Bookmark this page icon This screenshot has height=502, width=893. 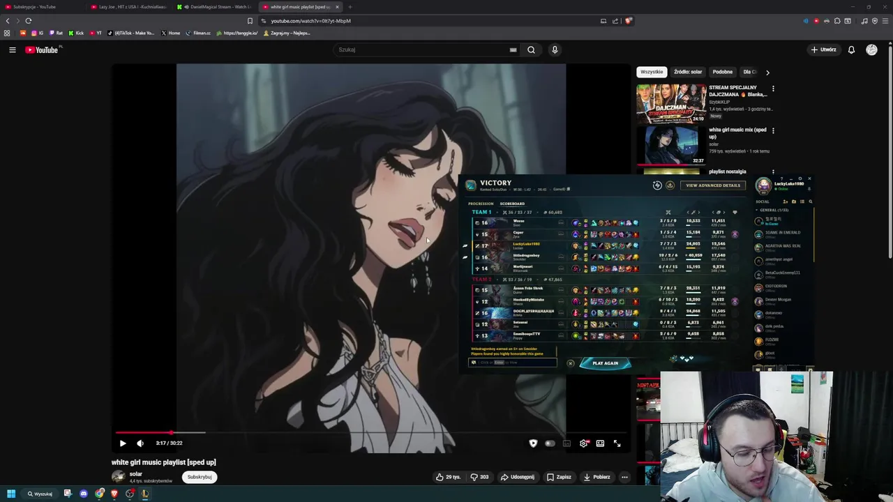click(x=250, y=21)
